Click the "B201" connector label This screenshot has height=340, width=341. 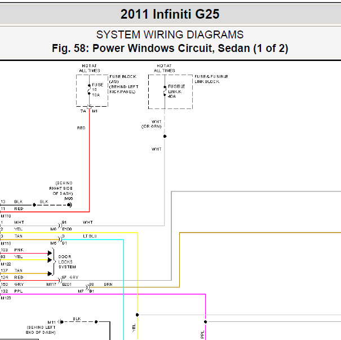pos(67,285)
